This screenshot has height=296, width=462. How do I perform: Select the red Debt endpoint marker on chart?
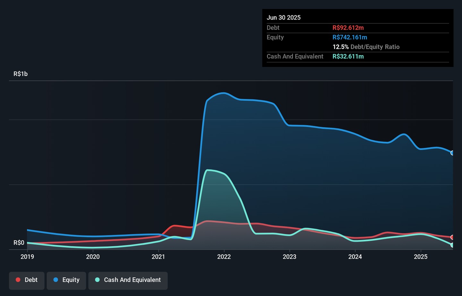[x=452, y=237]
